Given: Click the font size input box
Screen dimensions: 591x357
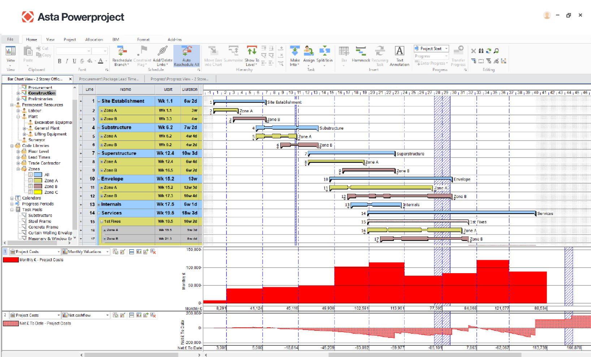Looking at the screenshot, I should (x=100, y=51).
